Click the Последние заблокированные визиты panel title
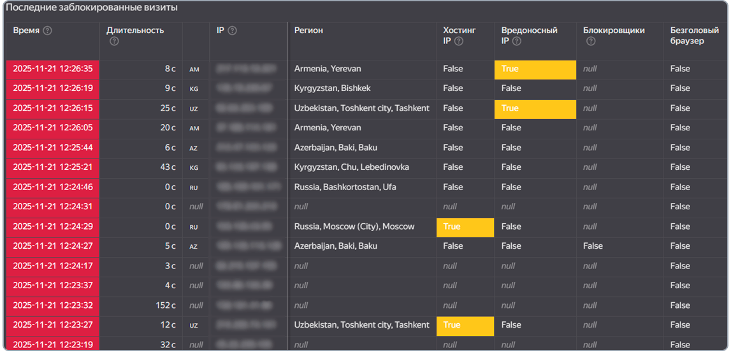Image resolution: width=731 pixels, height=362 pixels. click(92, 8)
